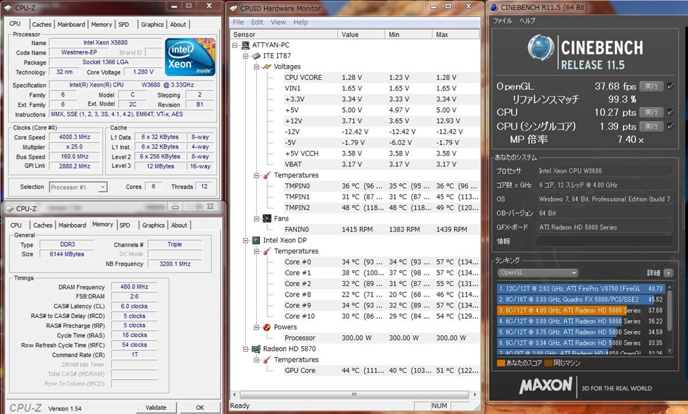Click the Powers flame icon
Image resolution: width=688 pixels, height=414 pixels.
(x=267, y=327)
